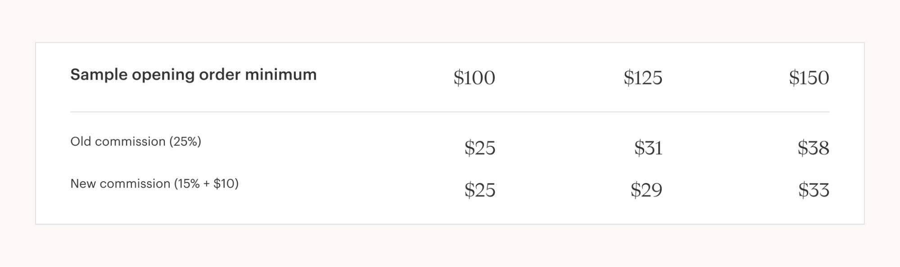Click the $31 old commission value
Image resolution: width=900 pixels, height=267 pixels.
click(648, 148)
